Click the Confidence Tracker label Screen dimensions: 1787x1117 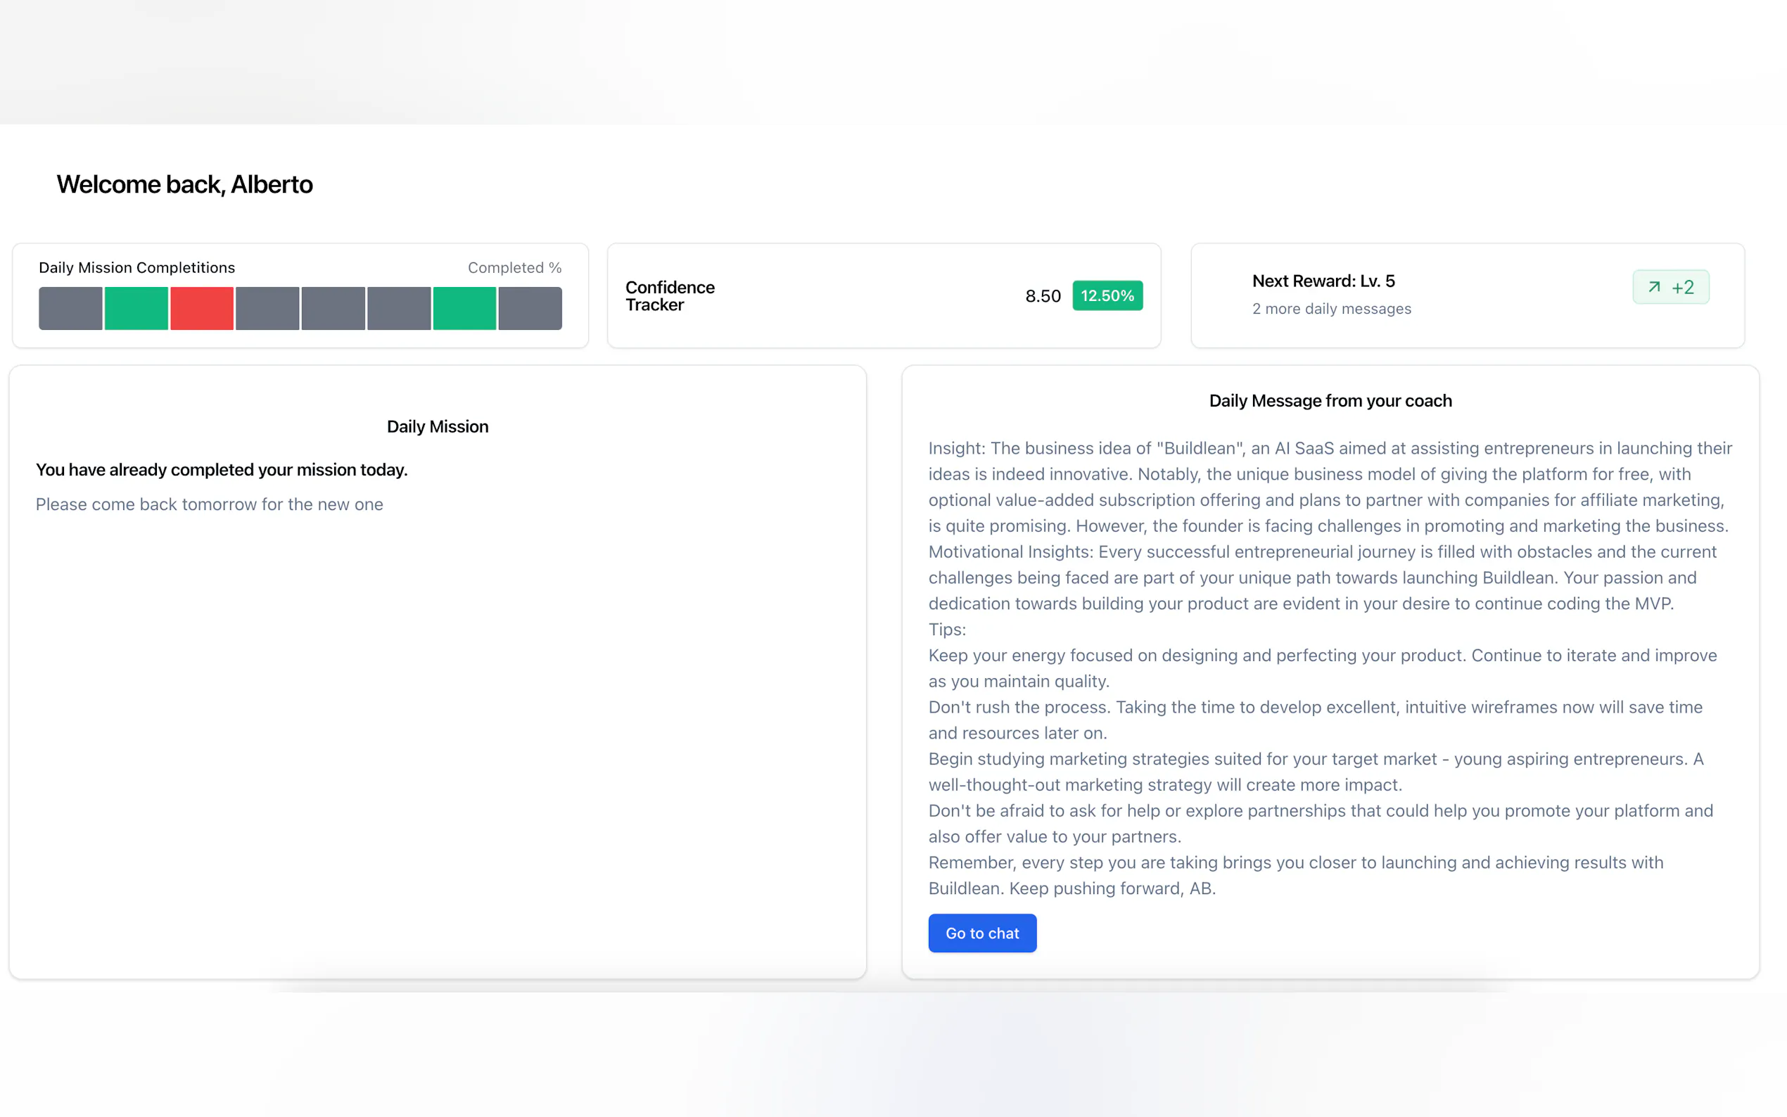669,295
